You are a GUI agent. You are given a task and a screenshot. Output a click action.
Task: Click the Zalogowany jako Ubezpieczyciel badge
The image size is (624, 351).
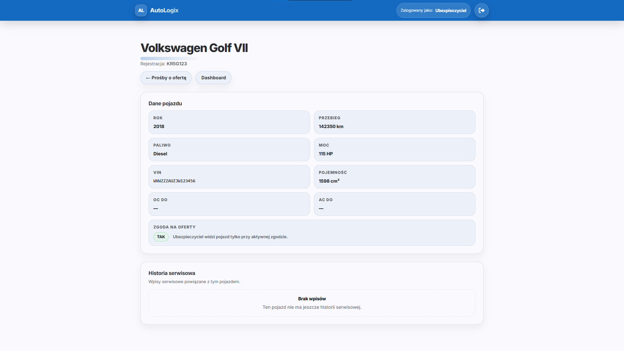[x=433, y=10]
